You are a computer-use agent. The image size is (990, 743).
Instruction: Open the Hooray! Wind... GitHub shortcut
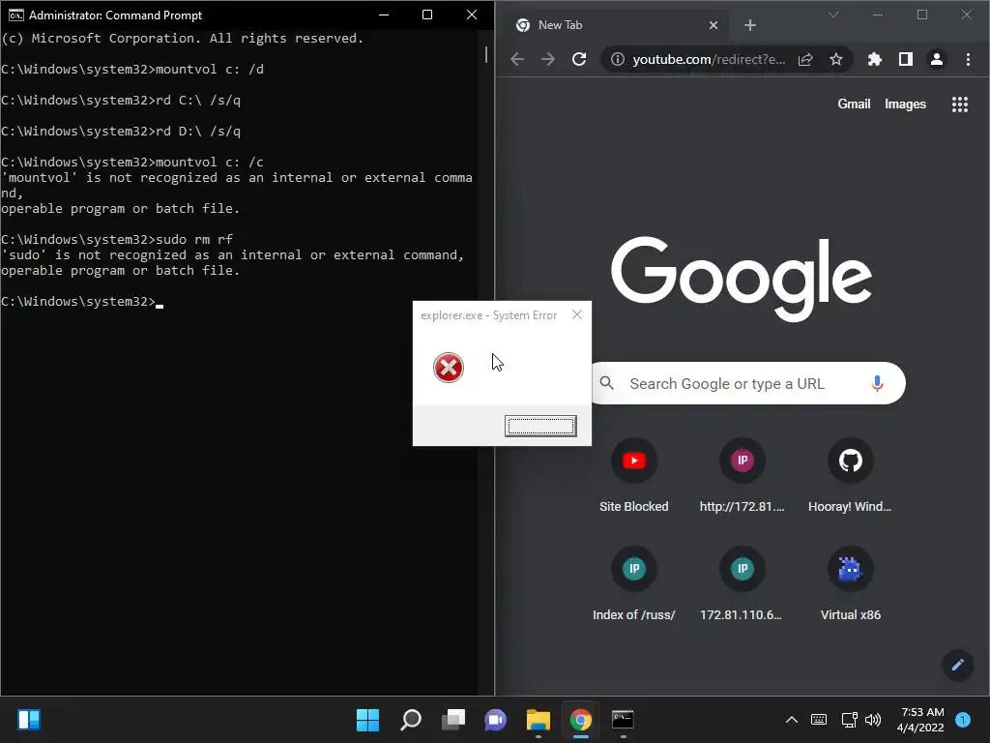[x=850, y=475]
